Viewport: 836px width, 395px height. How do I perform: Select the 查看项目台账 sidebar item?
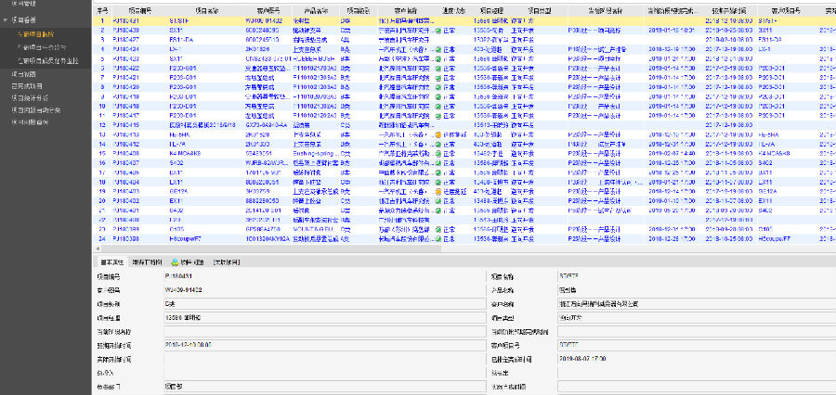41,32
